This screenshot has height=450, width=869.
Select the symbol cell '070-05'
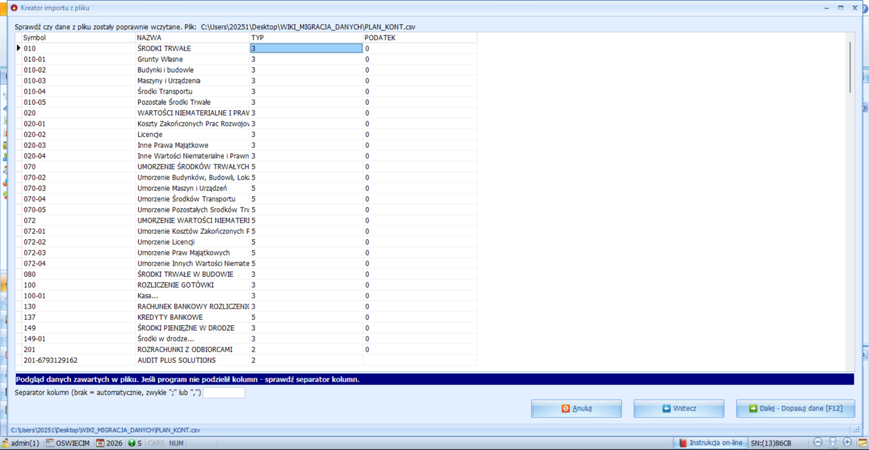[78, 209]
